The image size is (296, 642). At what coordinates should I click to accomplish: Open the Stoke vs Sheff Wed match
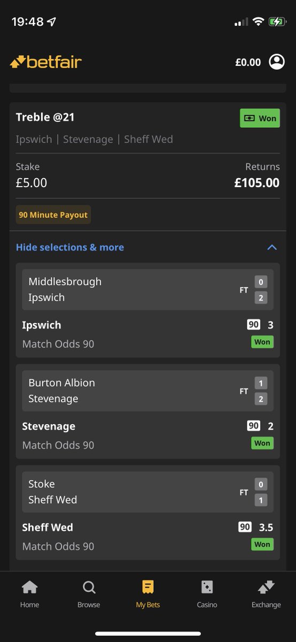147,492
